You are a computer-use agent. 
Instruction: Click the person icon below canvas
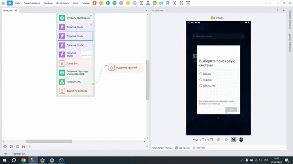11,147
